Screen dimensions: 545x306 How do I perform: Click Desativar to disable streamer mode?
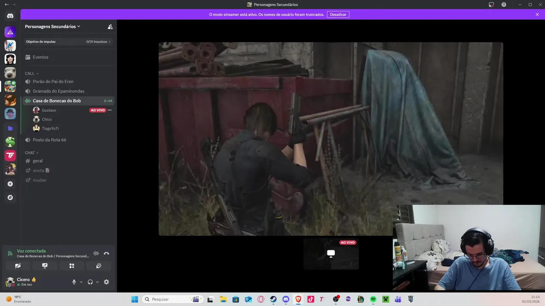tap(338, 14)
